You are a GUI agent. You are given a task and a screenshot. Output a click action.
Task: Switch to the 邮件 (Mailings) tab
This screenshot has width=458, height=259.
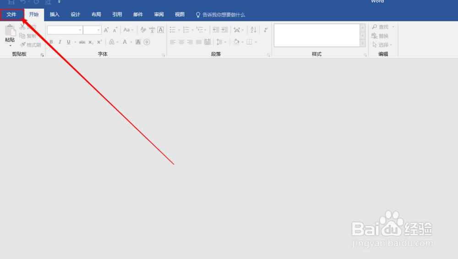click(x=138, y=15)
